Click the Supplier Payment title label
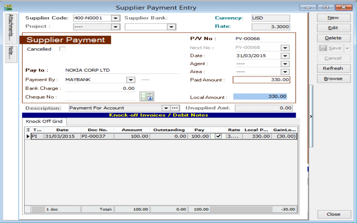 (x=66, y=40)
